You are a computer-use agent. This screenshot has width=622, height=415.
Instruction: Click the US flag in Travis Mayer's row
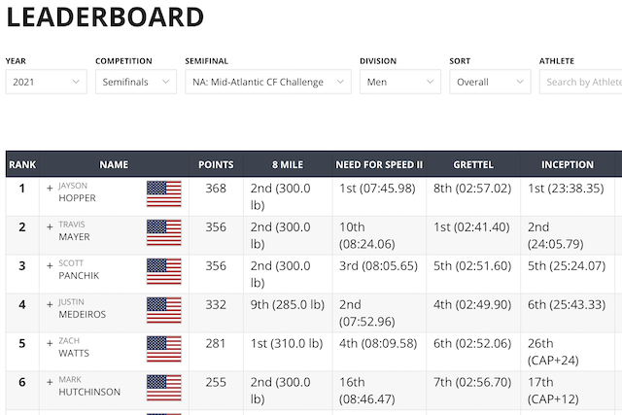[164, 232]
